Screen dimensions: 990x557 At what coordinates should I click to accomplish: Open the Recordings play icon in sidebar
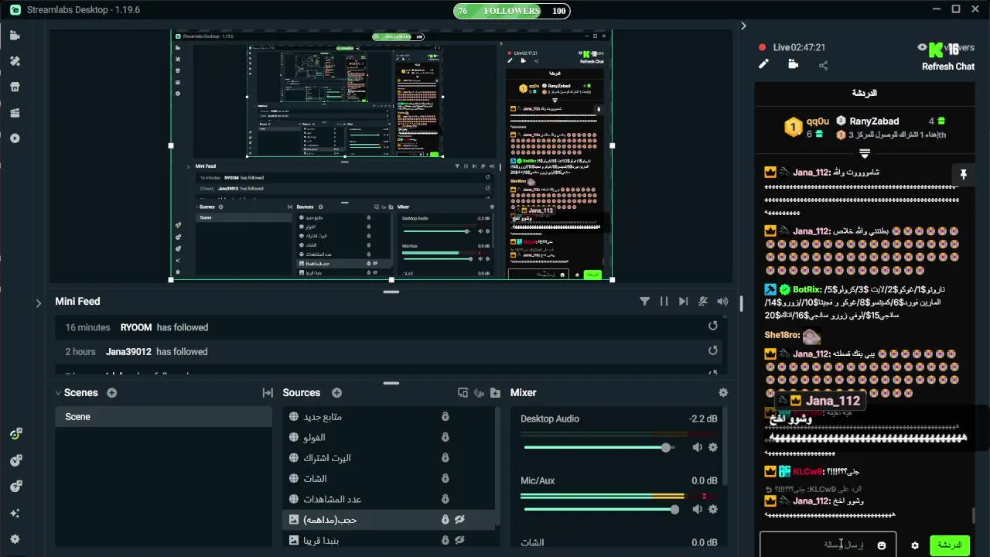tap(15, 138)
